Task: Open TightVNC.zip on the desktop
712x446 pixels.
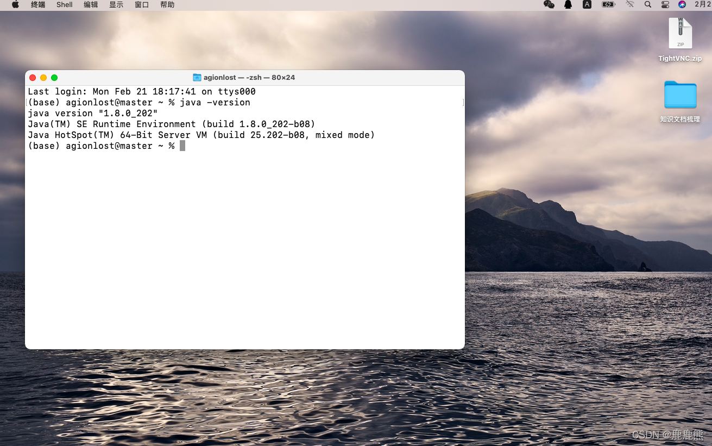Action: (x=680, y=34)
